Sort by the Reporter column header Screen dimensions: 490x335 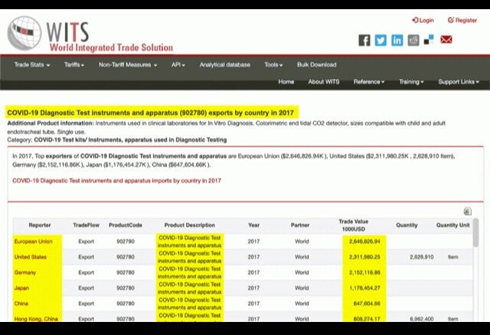pos(40,225)
